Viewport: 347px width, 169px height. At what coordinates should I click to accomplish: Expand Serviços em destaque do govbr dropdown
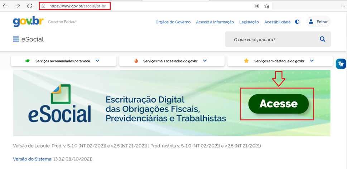pyautogui.click(x=280, y=61)
